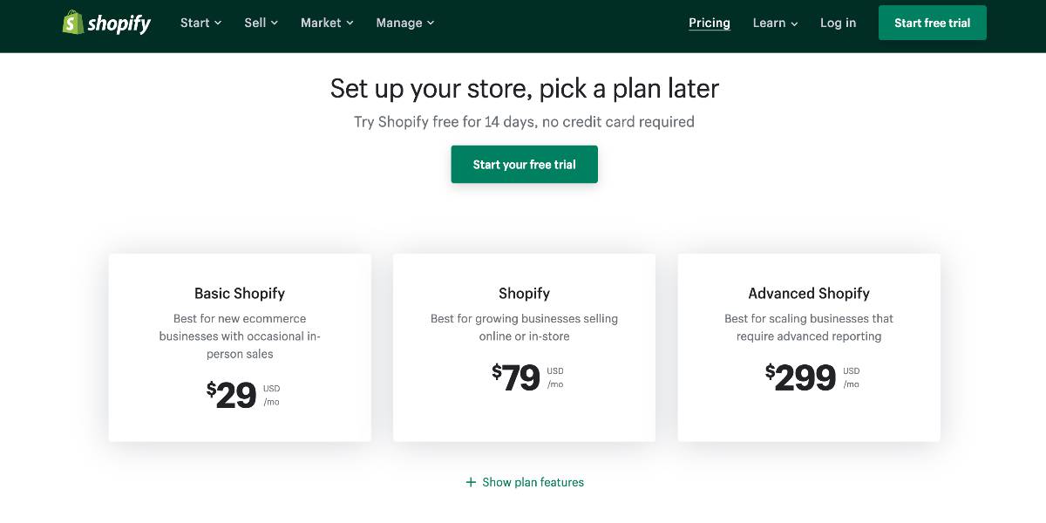Click the plus icon beside Show plan features
Image resolution: width=1046 pixels, height=523 pixels.
[471, 482]
